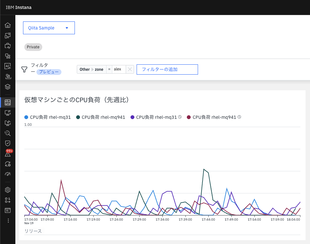310x244 pixels.
Task: Click the equals operator in filter
Action: tap(109, 69)
